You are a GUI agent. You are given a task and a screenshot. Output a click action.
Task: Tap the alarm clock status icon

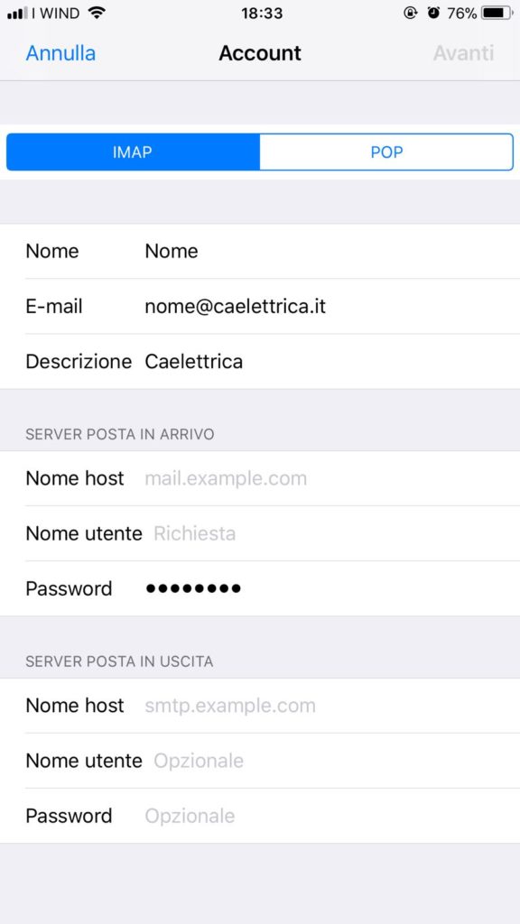[x=433, y=13]
